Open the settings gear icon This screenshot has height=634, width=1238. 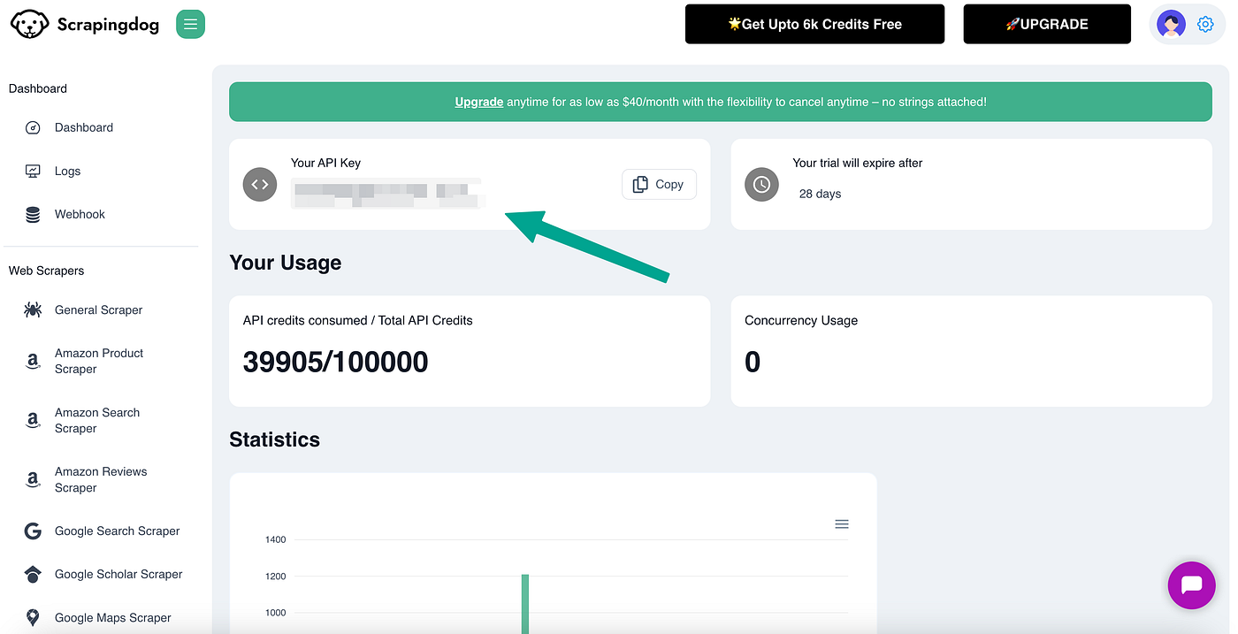click(1205, 24)
